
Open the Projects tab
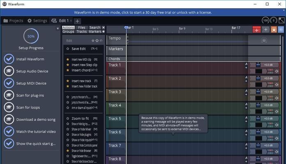pyautogui.click(x=13, y=21)
